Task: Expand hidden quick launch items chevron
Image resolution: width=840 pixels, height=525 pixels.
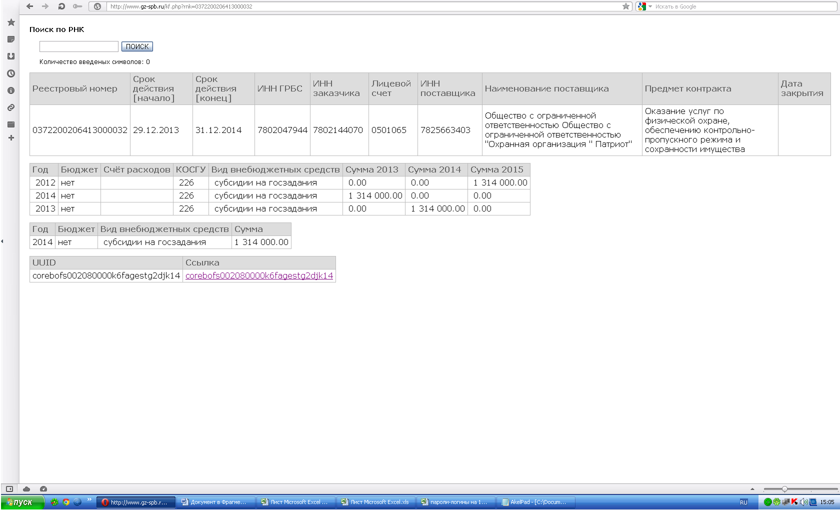Action: point(89,499)
